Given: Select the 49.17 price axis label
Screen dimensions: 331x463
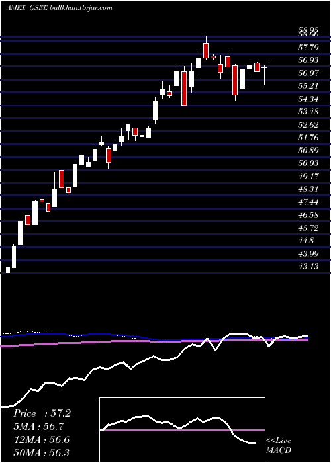Looking at the screenshot, I should [308, 177].
